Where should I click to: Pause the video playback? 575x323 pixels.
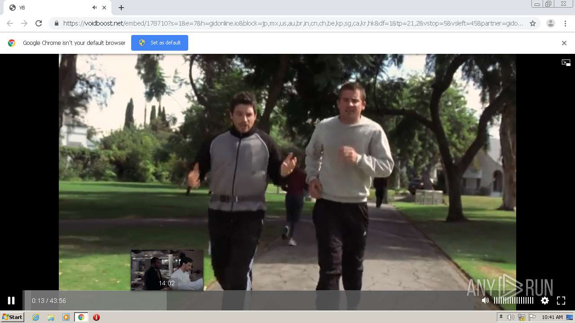(11, 301)
